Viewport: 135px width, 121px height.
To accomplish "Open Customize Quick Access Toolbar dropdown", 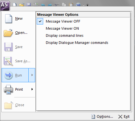I will (88, 5).
